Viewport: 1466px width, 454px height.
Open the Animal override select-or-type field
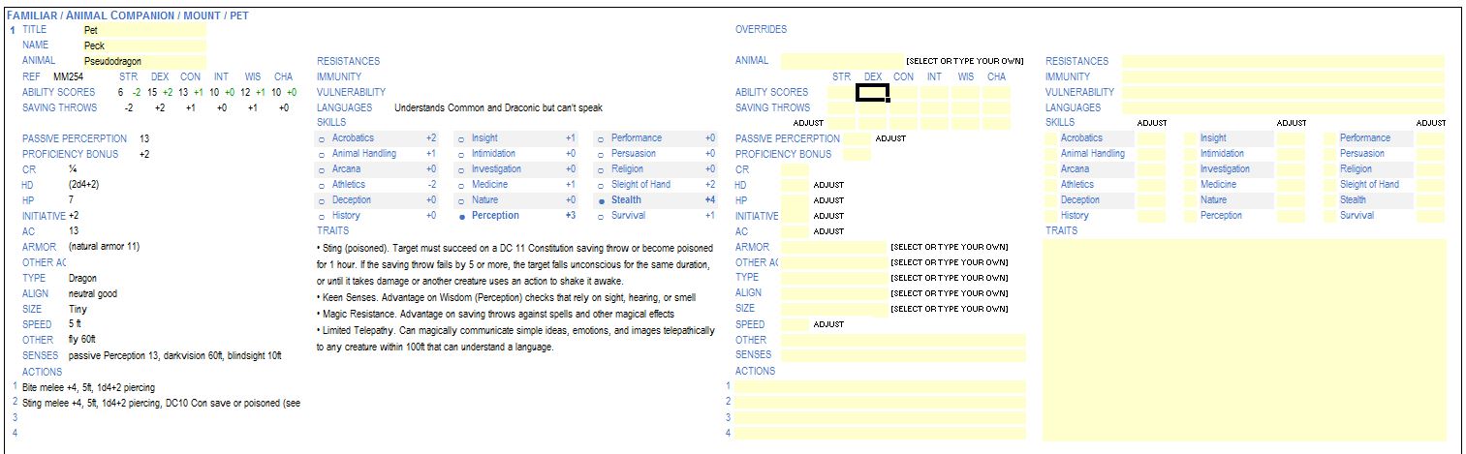(x=841, y=60)
